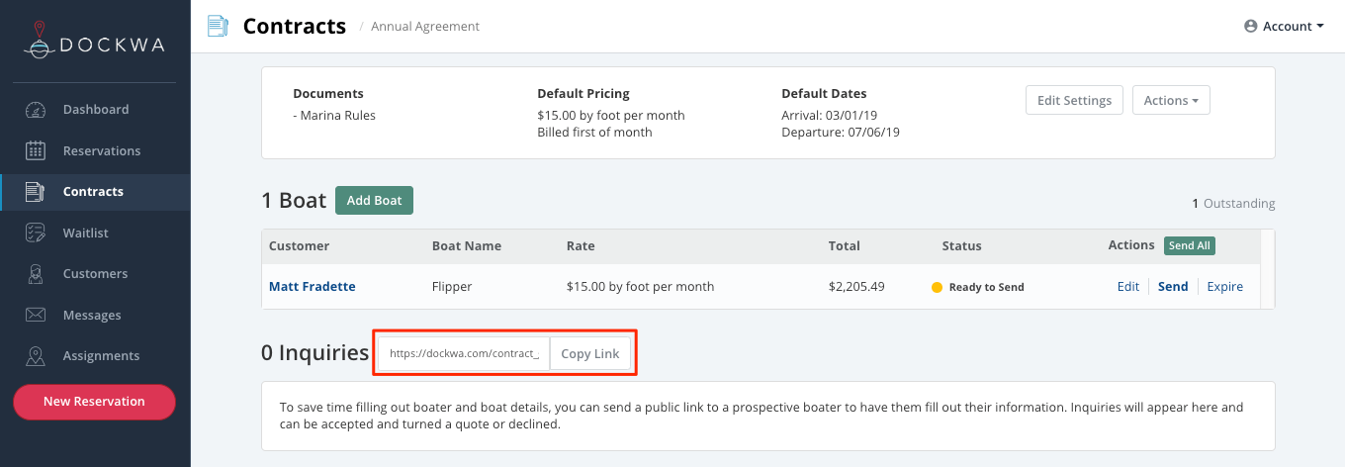1345x467 pixels.
Task: Click the Contracts document icon in sidebar
Action: click(x=36, y=192)
